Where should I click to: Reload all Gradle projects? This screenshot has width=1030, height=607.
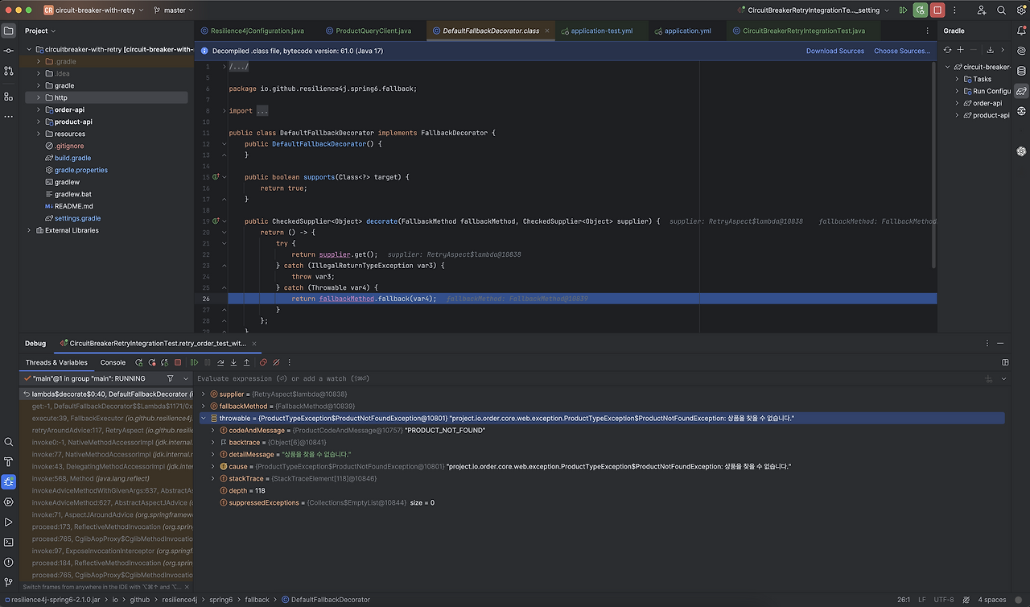[x=948, y=50]
